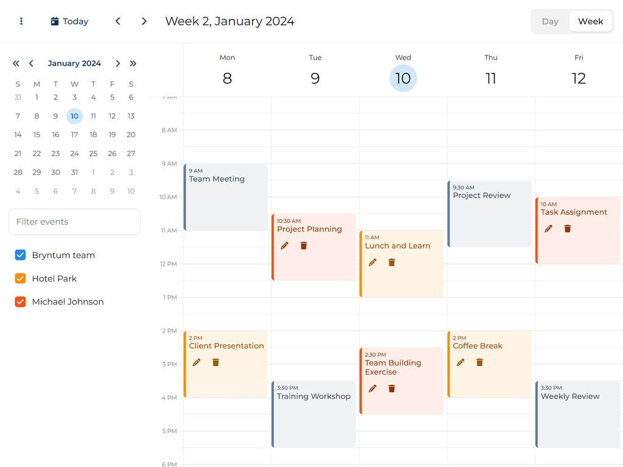The height and width of the screenshot is (467, 623).
Task: Delete the Task Assignment event
Action: (x=567, y=228)
